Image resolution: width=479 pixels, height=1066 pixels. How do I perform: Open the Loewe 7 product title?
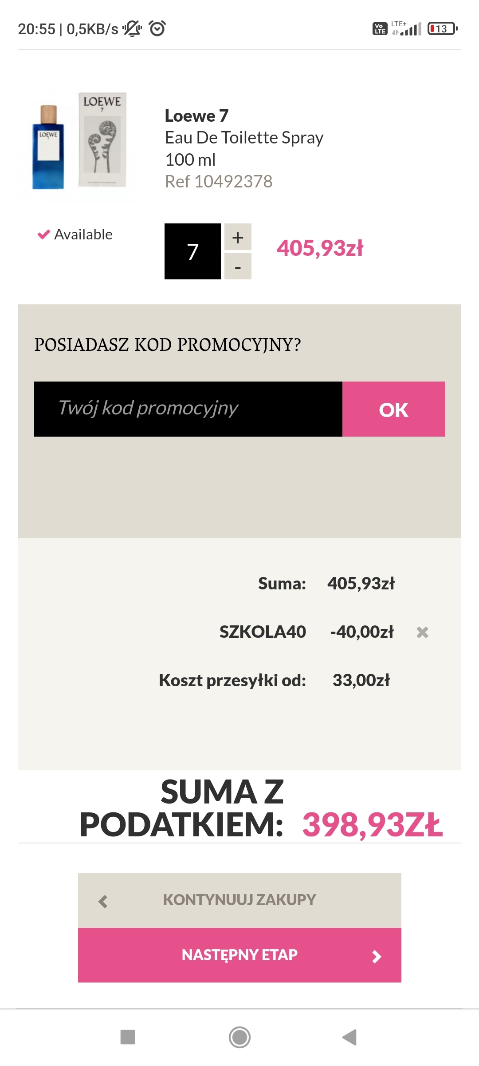[x=196, y=116]
